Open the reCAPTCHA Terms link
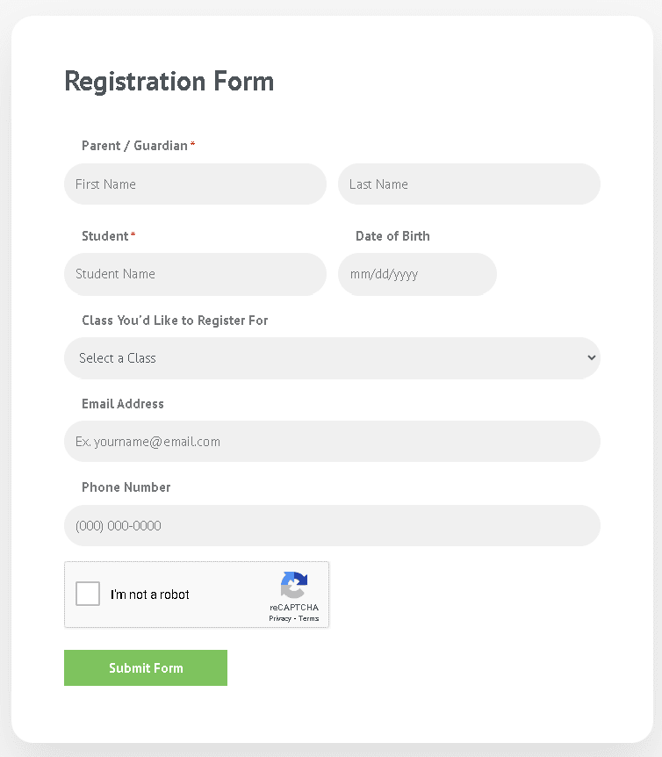Image resolution: width=662 pixels, height=757 pixels. pyautogui.click(x=308, y=618)
